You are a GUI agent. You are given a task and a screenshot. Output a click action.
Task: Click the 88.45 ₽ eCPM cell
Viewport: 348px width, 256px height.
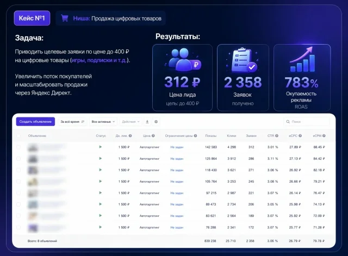point(319,147)
